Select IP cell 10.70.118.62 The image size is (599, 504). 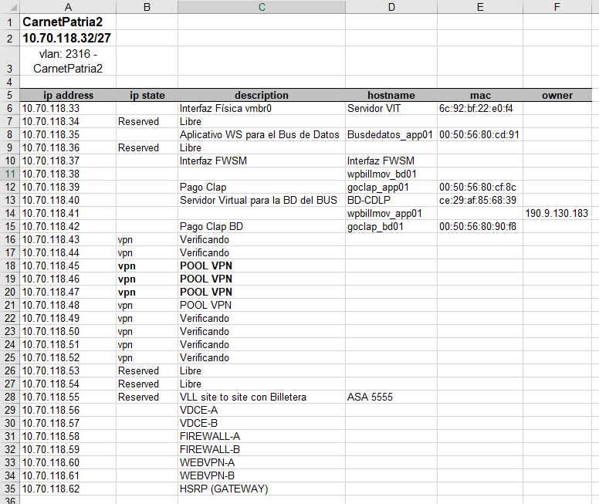click(x=68, y=489)
